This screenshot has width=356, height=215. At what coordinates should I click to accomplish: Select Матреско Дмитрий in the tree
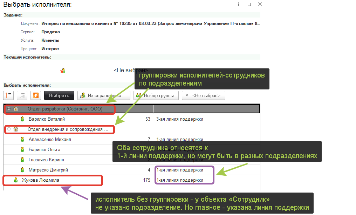[48, 170]
